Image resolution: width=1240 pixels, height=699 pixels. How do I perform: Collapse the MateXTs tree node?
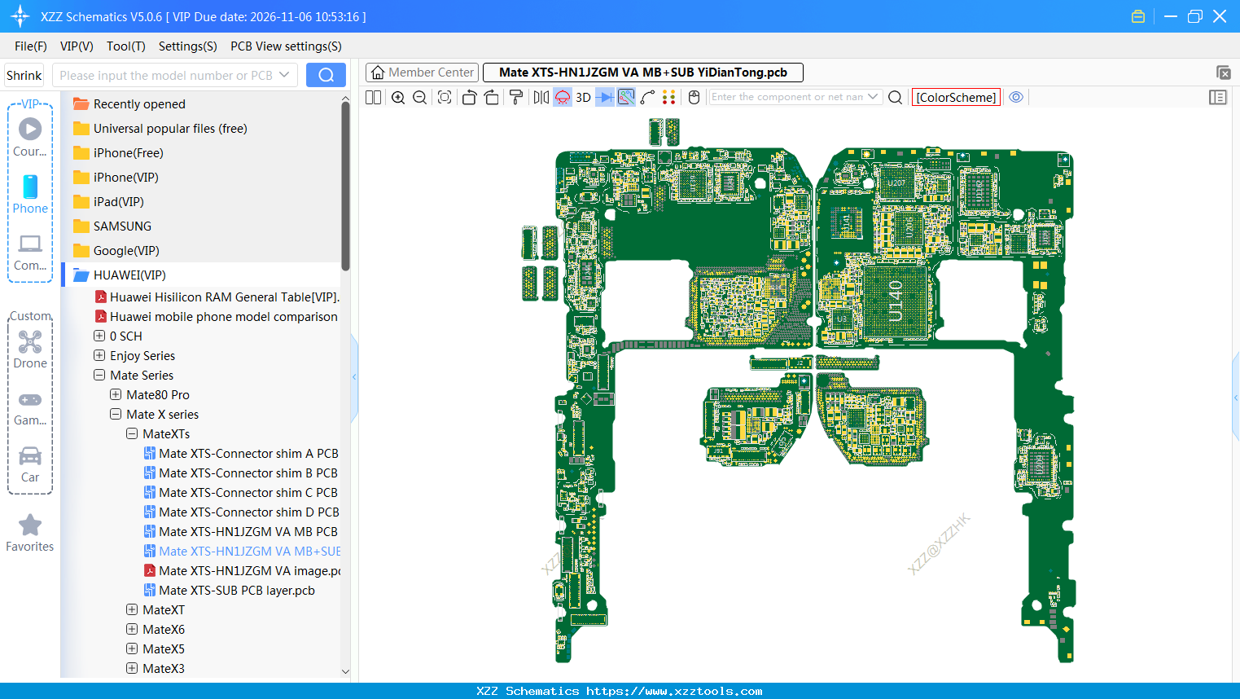pyautogui.click(x=132, y=433)
